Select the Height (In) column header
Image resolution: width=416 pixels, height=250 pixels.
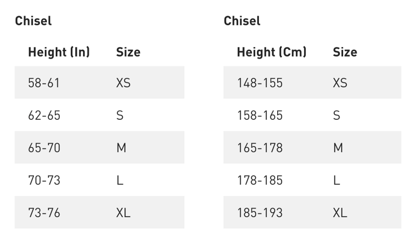point(59,52)
